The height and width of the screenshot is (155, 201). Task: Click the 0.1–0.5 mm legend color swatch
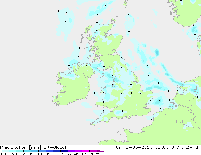tap(5, 151)
